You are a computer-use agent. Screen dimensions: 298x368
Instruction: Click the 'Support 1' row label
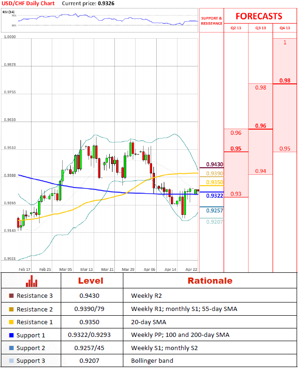(x=31, y=335)
